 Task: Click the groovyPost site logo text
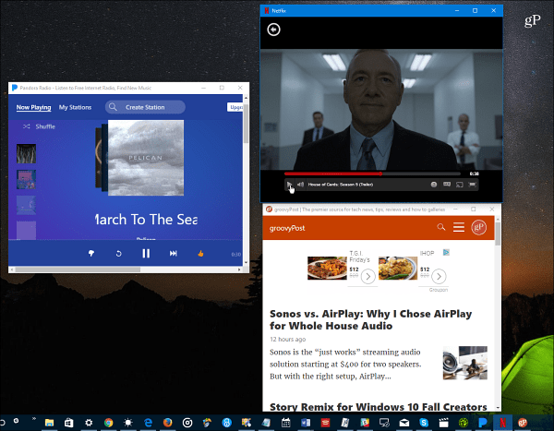287,228
